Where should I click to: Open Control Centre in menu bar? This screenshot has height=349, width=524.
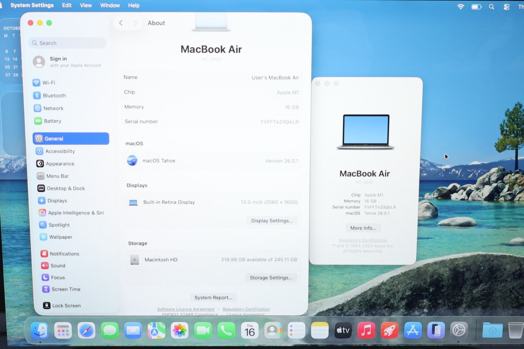point(506,7)
